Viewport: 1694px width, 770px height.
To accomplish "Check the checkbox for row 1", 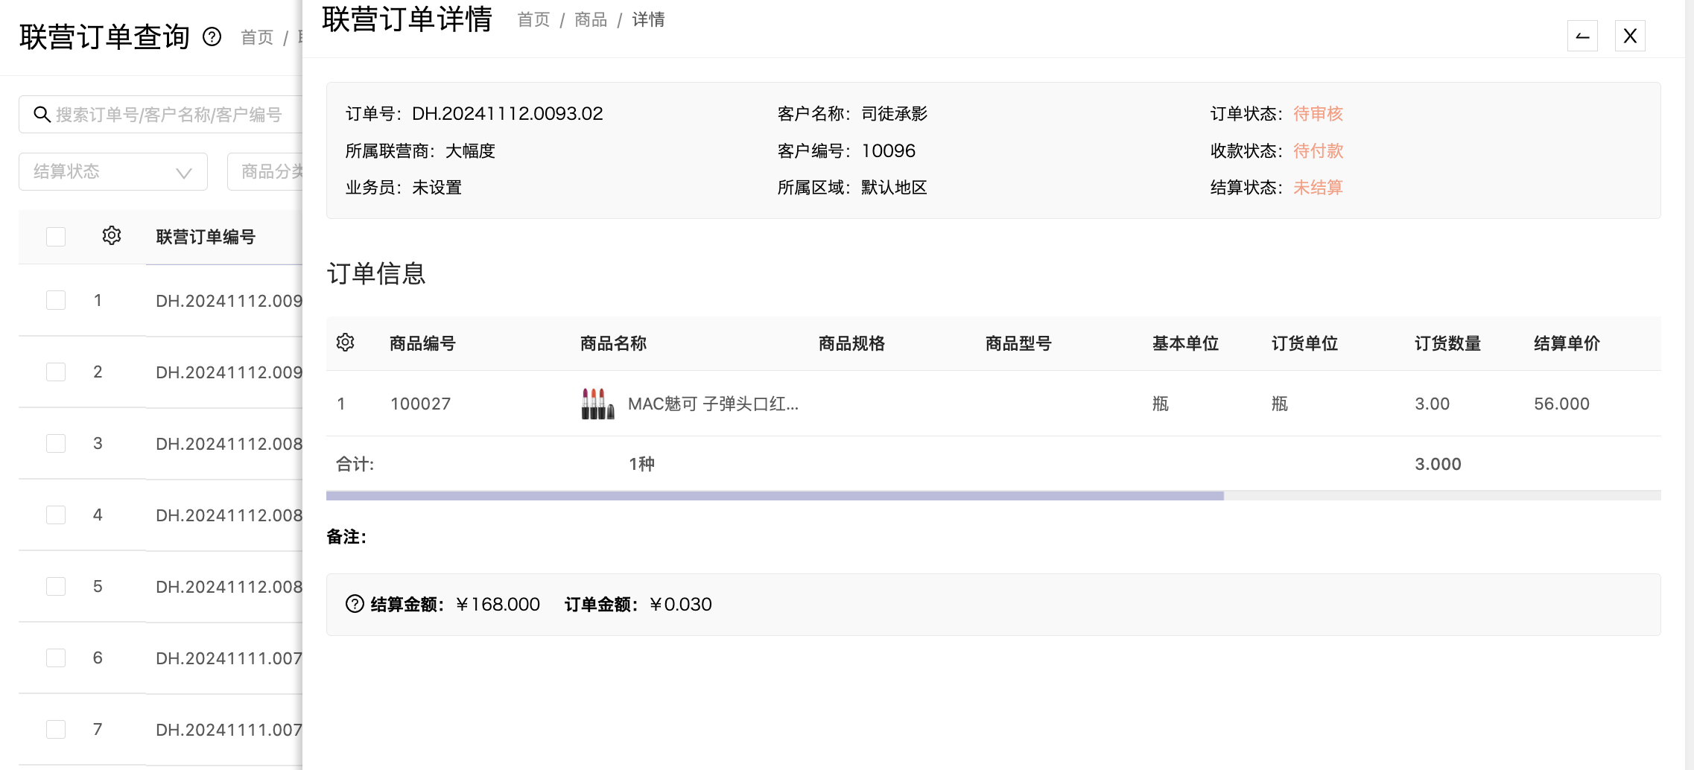I will (56, 300).
